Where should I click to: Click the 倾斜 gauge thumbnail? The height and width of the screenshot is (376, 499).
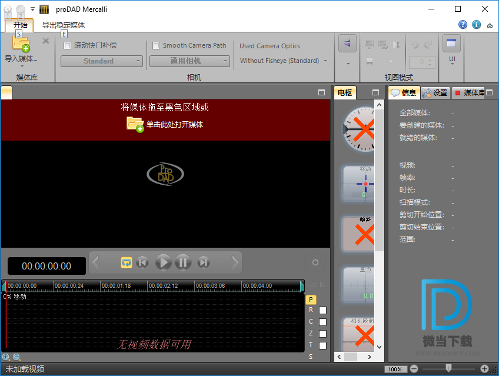(358, 234)
